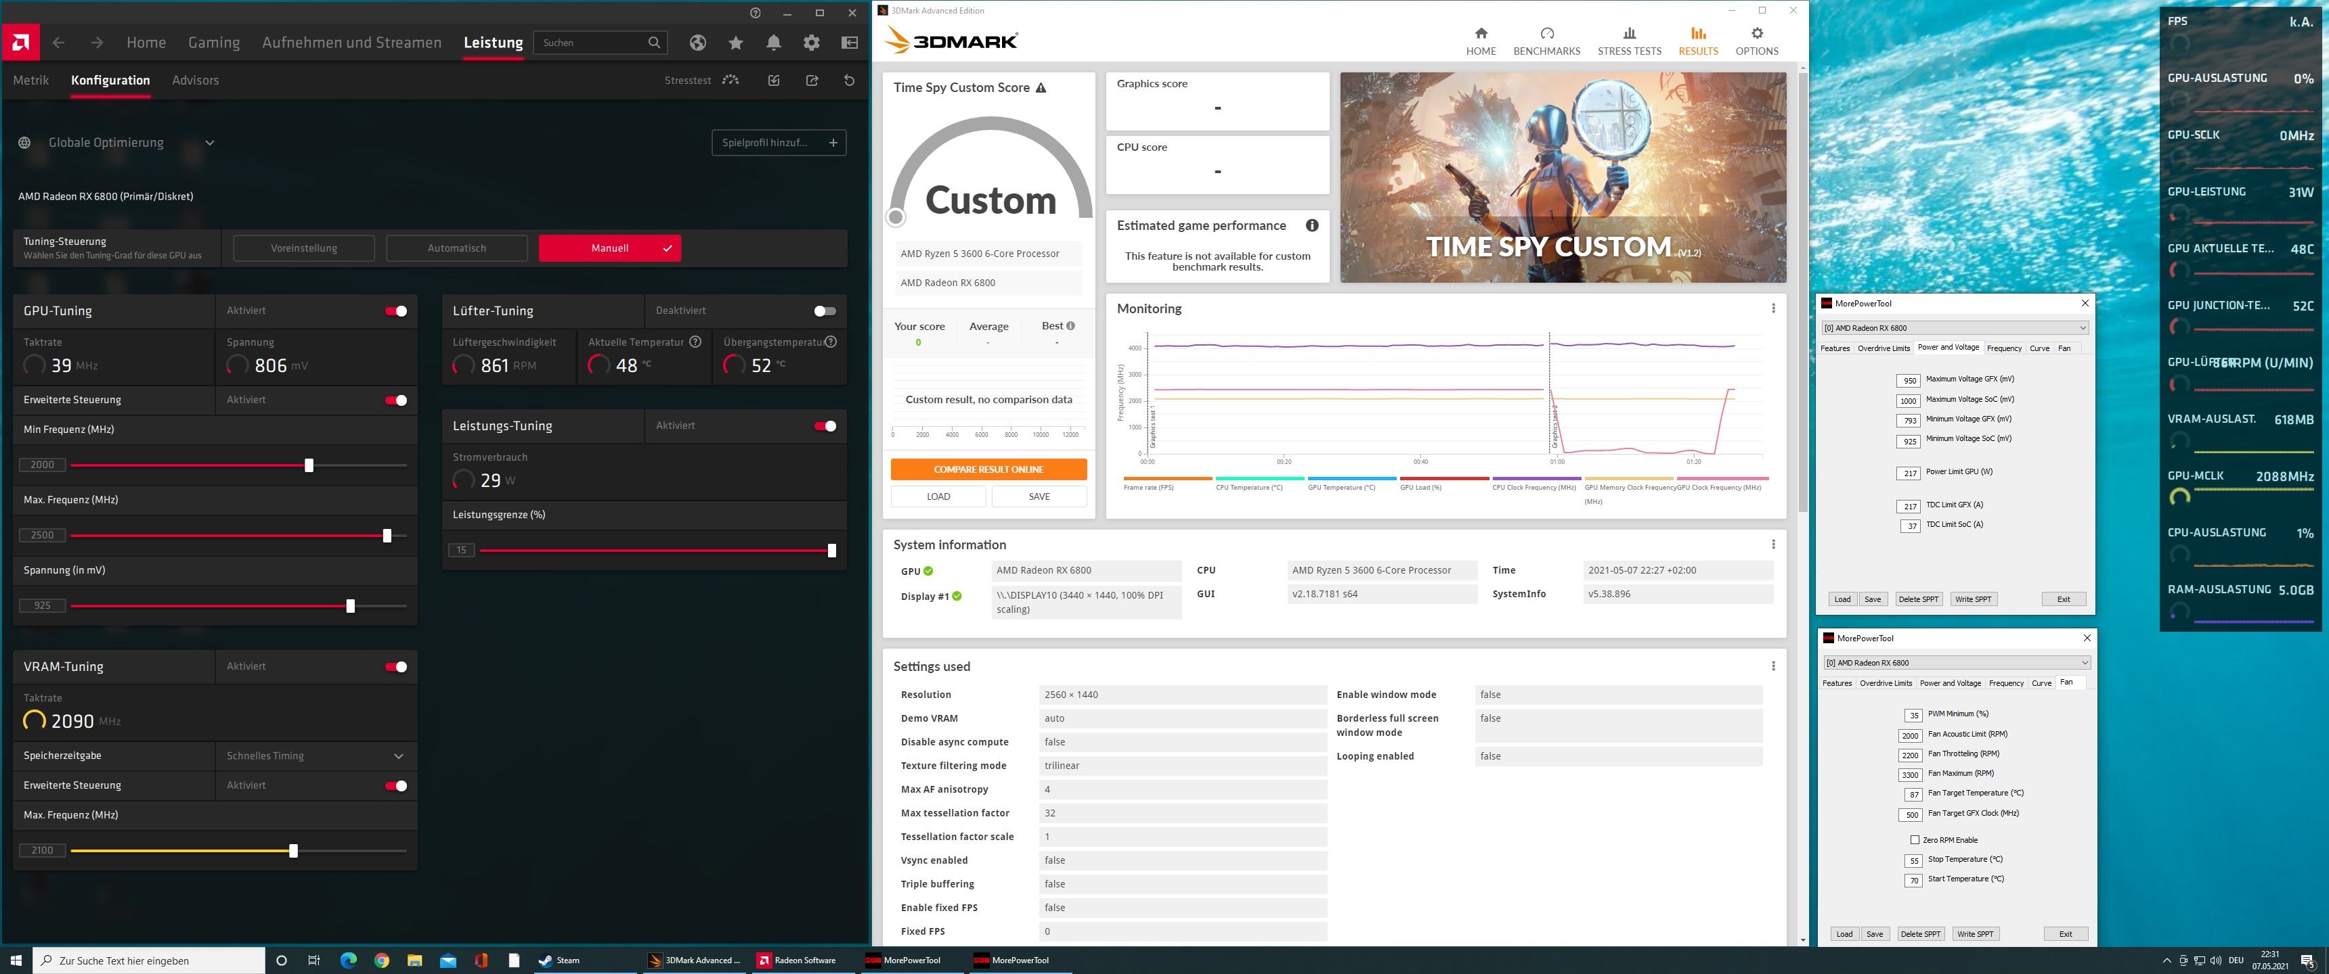Viewport: 2329px width, 974px height.
Task: Open Google Chrome from the taskbar
Action: click(382, 960)
